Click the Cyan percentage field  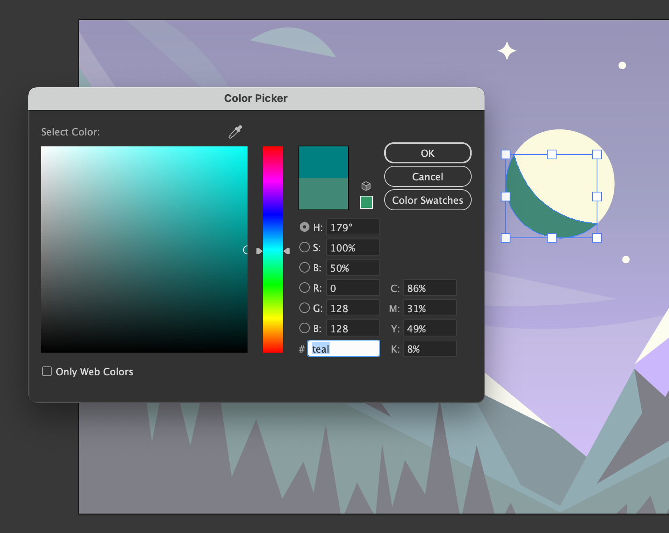(430, 288)
